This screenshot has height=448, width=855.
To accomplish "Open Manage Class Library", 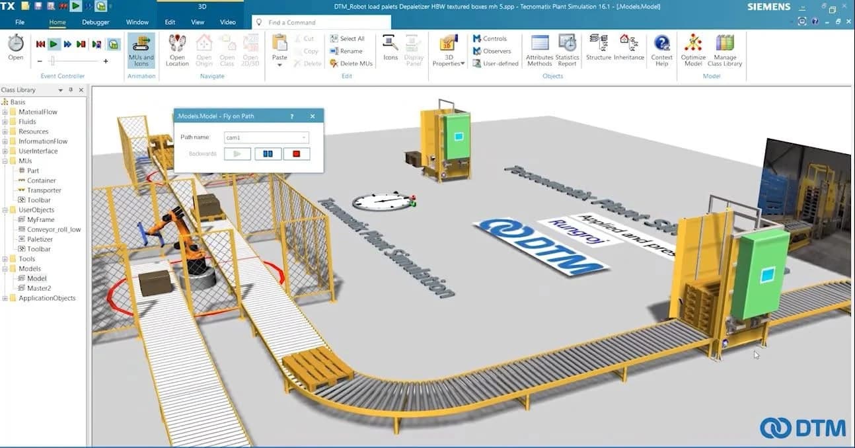I will coord(725,51).
